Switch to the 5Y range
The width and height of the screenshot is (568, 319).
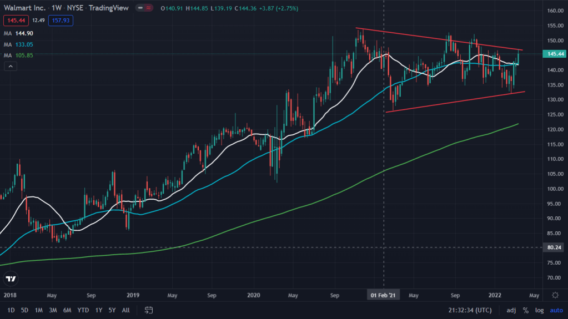click(112, 310)
